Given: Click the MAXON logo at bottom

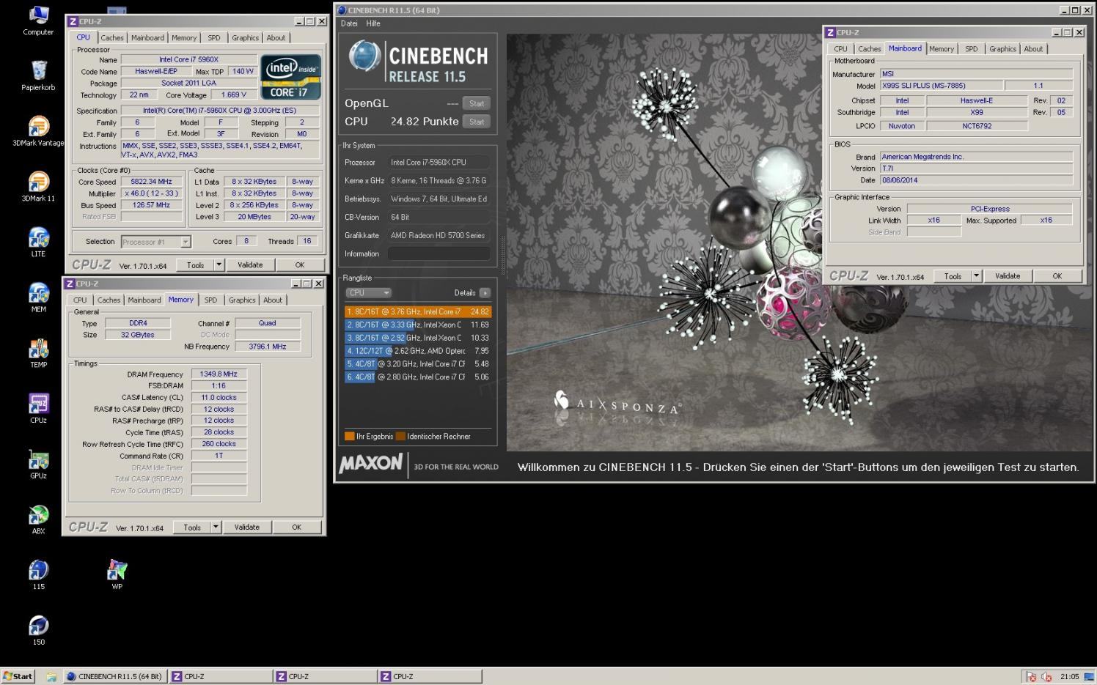Looking at the screenshot, I should (371, 464).
